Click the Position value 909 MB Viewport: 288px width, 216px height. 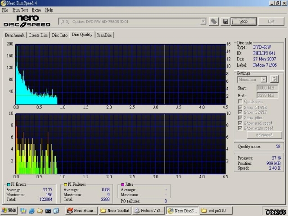[274, 163]
